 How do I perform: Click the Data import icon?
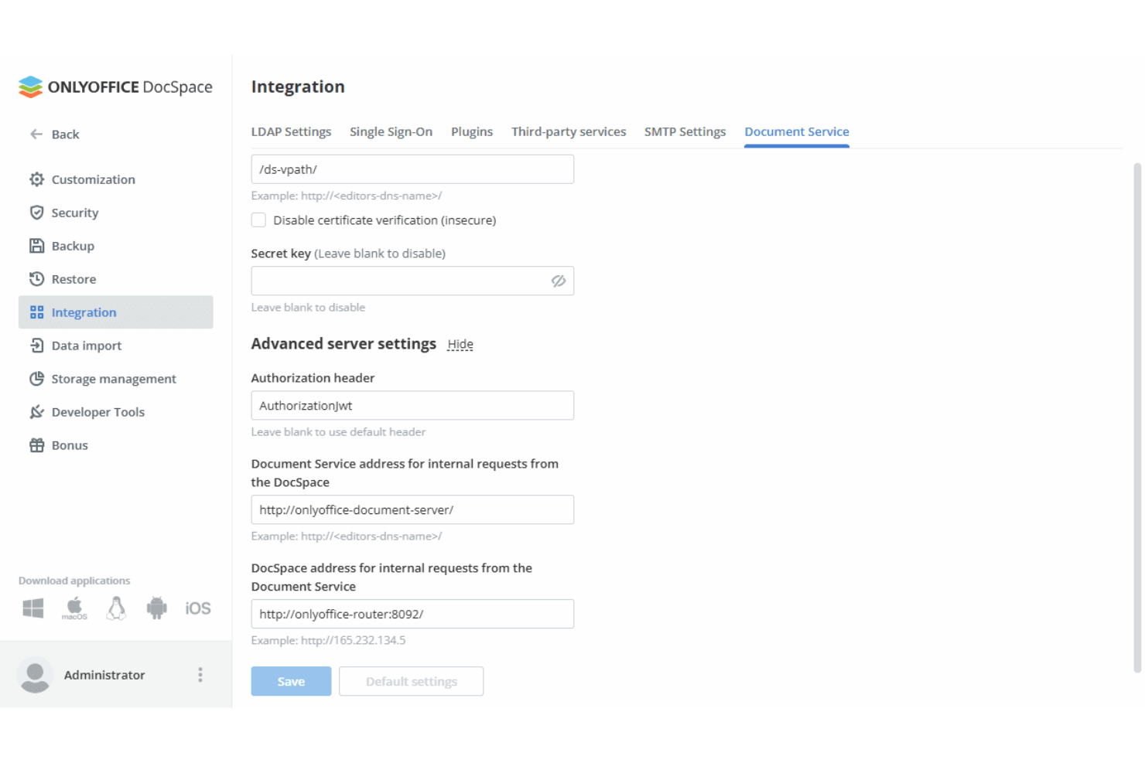click(x=36, y=346)
